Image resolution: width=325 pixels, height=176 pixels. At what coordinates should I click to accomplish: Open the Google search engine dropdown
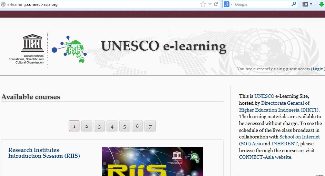228,4
